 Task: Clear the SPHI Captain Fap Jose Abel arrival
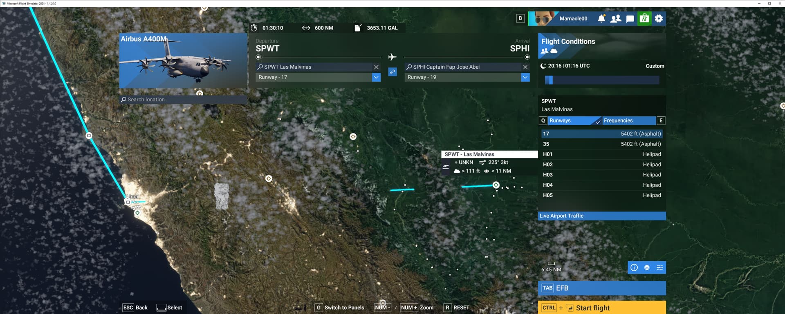[x=525, y=67]
